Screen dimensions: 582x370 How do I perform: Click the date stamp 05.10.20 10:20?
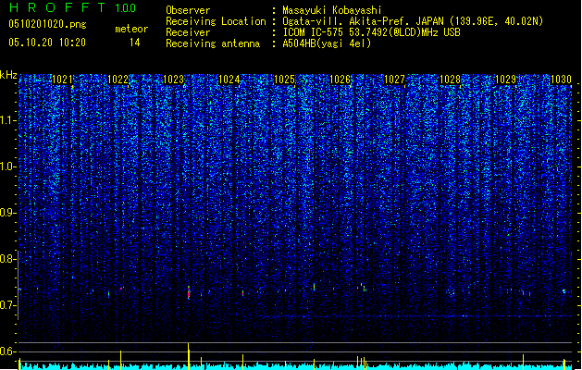[x=47, y=43]
